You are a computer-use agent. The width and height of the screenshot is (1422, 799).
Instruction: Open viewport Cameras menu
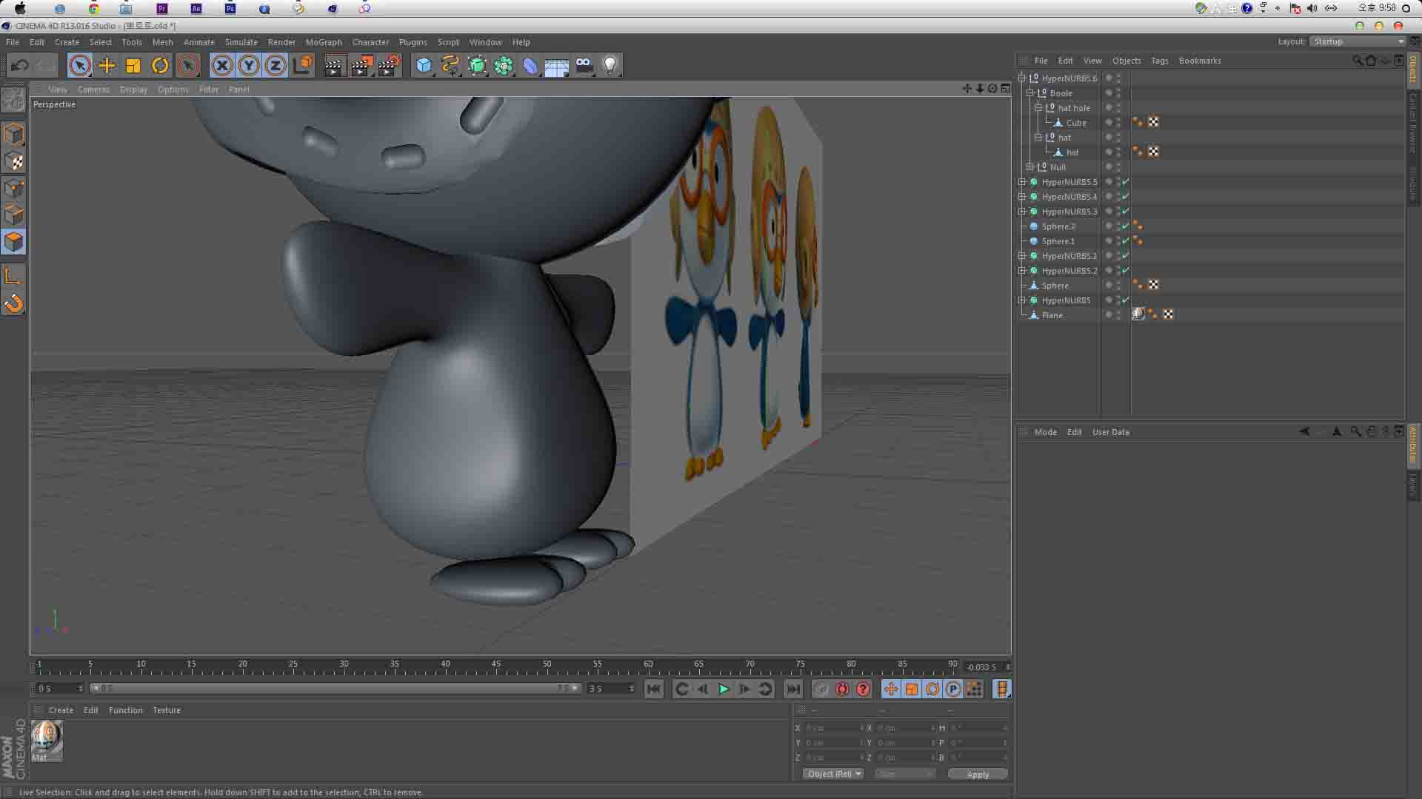point(93,90)
